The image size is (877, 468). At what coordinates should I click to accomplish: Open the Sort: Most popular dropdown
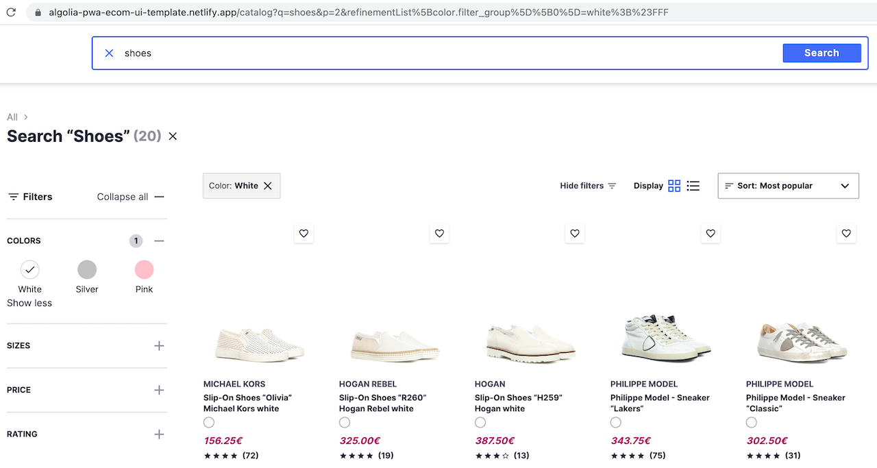point(788,185)
